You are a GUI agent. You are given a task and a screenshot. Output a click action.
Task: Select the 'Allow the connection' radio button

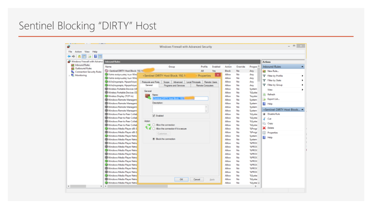[154, 125]
